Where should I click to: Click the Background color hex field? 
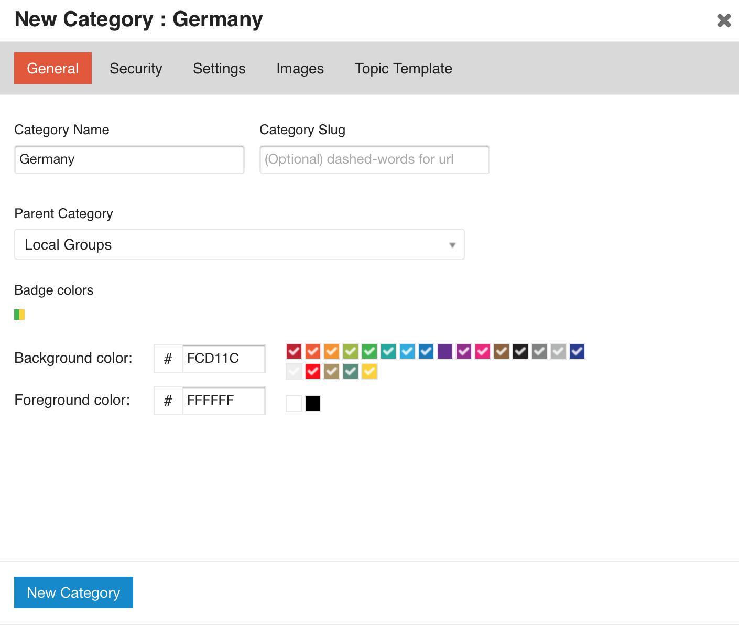click(223, 359)
